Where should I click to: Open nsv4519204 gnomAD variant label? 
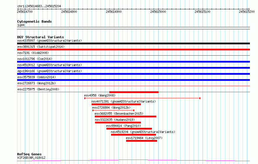click(x=143, y=132)
